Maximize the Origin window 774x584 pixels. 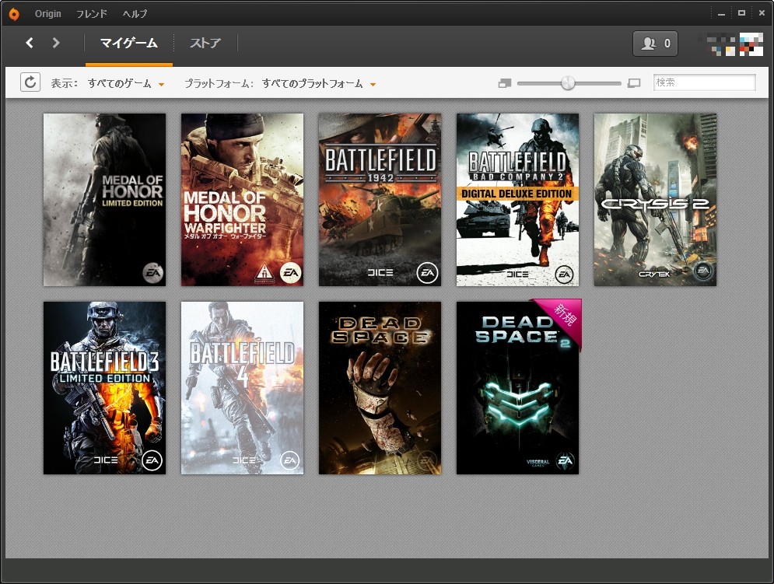[x=741, y=13]
